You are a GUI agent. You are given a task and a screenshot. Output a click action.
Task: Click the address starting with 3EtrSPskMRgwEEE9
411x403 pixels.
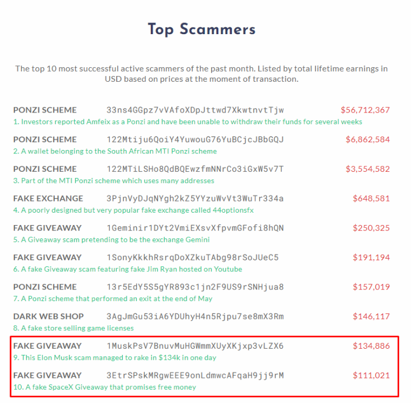click(x=195, y=376)
